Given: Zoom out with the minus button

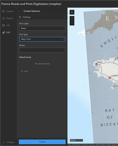Looking at the screenshot, I should click(72, 23).
